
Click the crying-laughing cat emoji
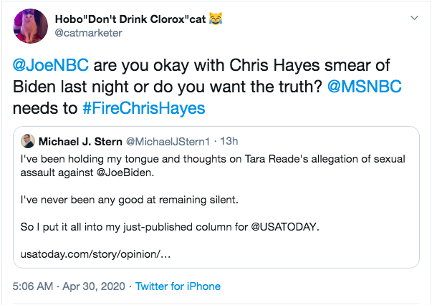coord(216,19)
